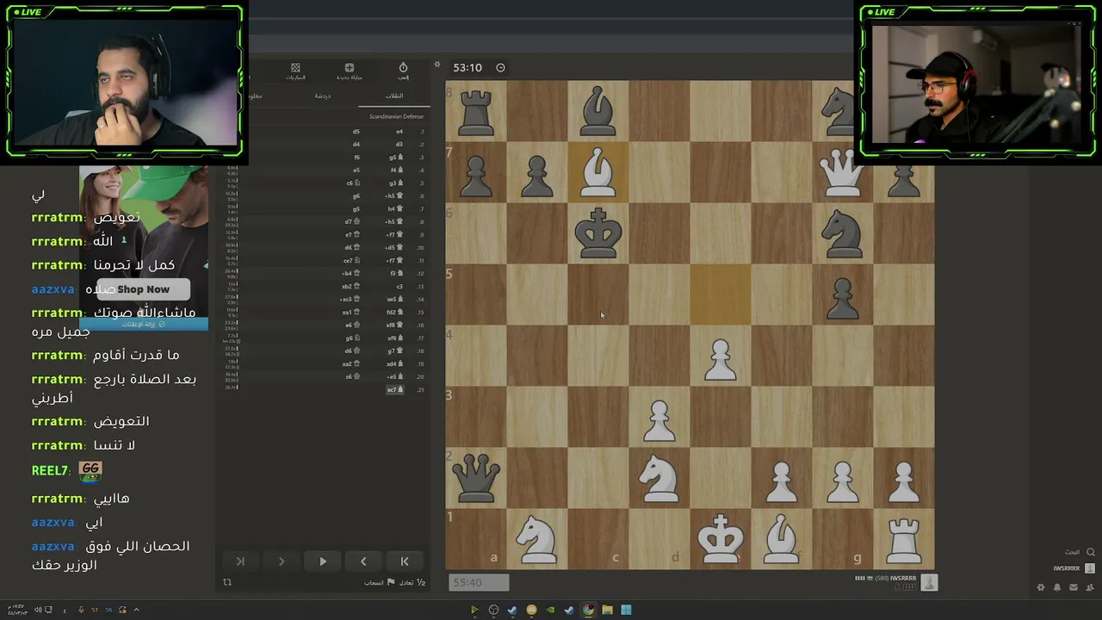Step back to the previous move
The width and height of the screenshot is (1102, 620).
pyautogui.click(x=363, y=561)
